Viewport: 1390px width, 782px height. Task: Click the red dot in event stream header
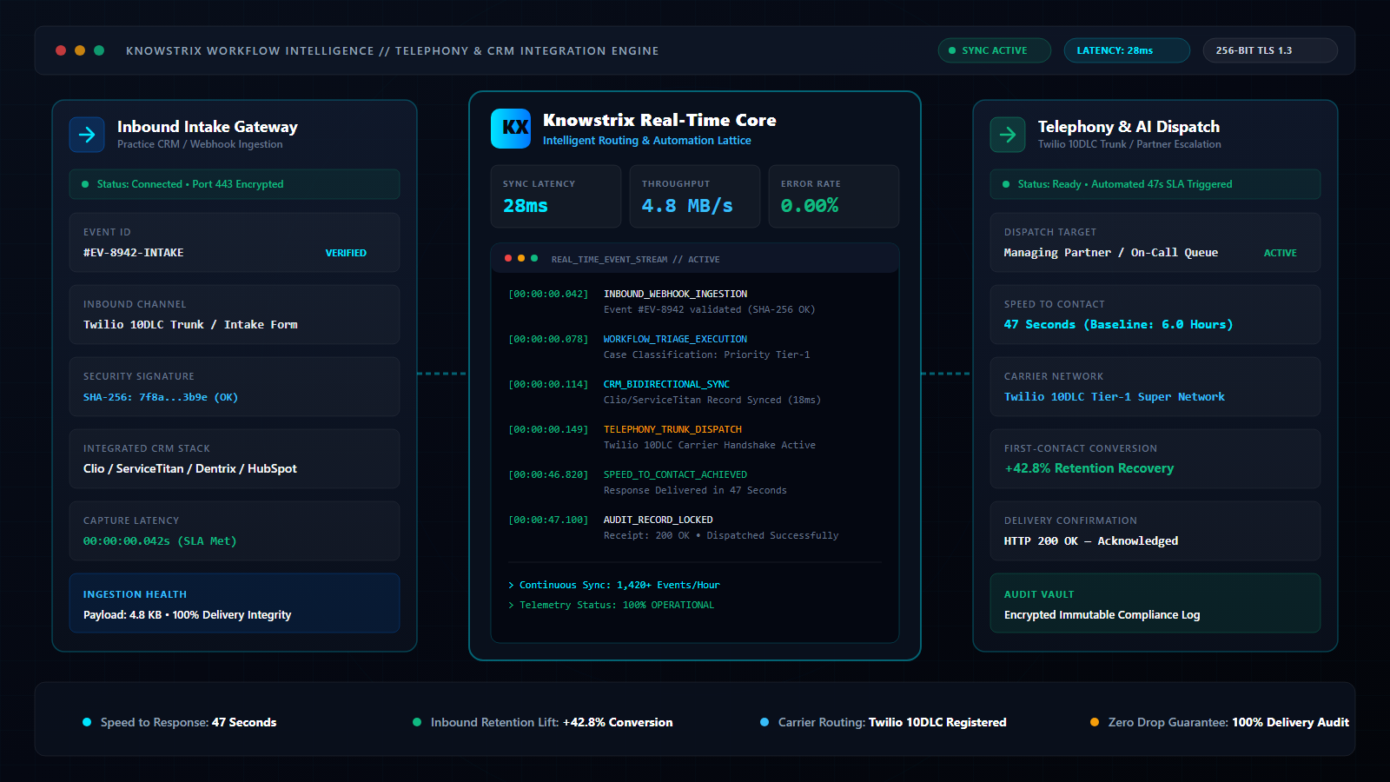(508, 258)
